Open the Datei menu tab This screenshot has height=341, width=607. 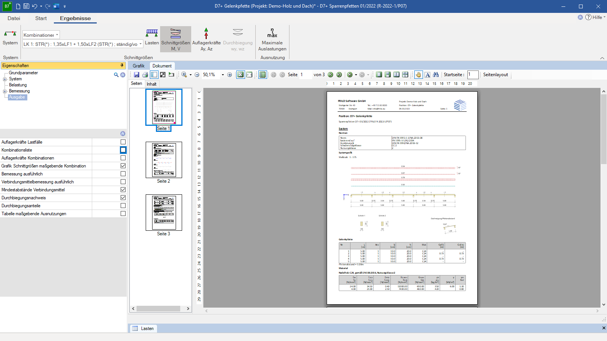14,18
